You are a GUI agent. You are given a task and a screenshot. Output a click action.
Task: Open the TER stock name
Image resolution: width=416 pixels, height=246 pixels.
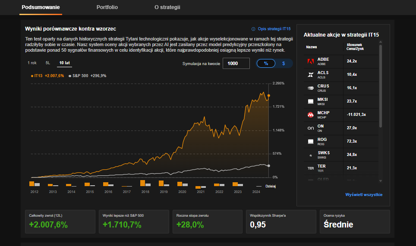[321, 166]
